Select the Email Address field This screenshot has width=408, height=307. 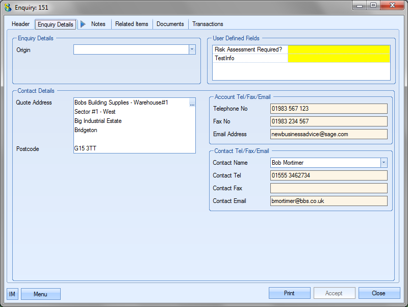click(x=328, y=134)
